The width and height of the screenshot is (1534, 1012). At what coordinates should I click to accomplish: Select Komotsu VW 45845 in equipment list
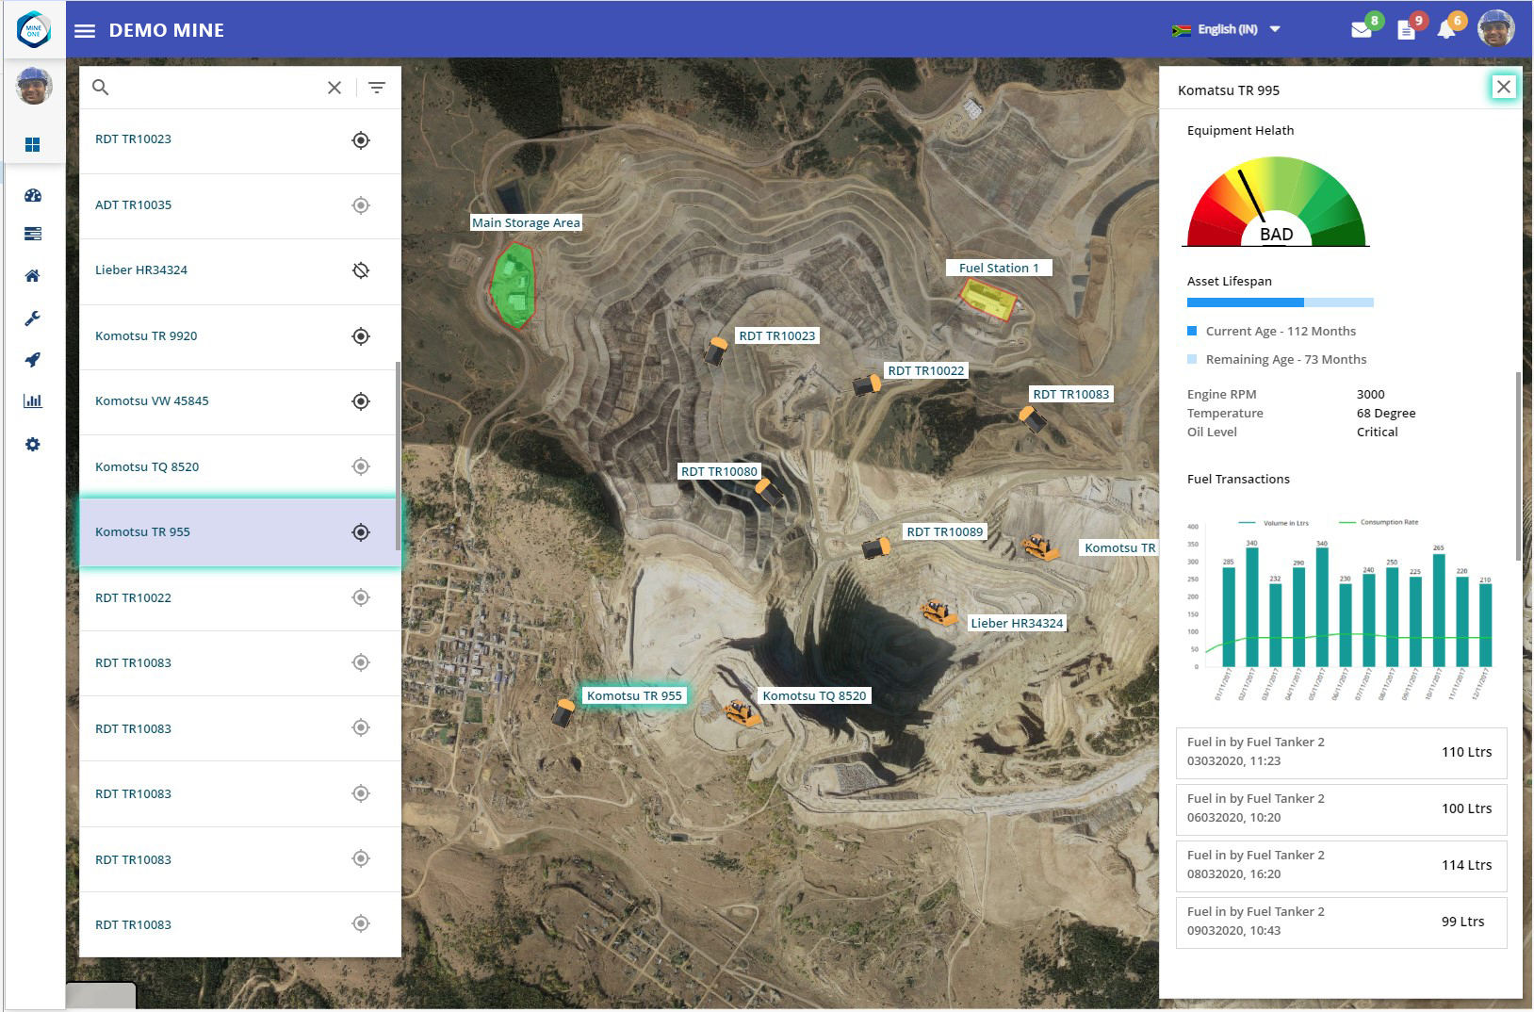[240, 401]
